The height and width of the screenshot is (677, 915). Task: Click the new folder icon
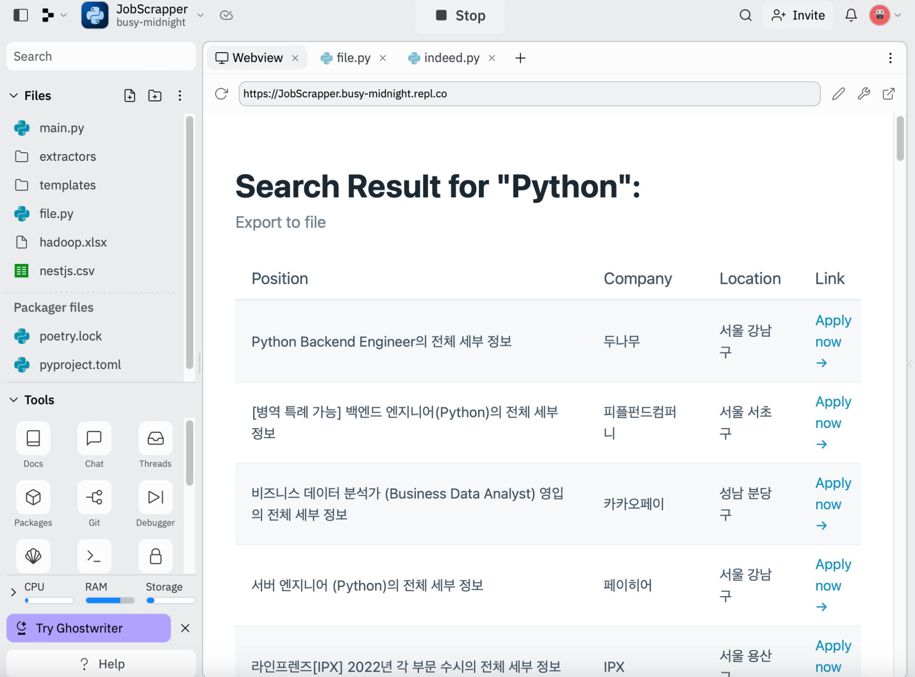[155, 95]
